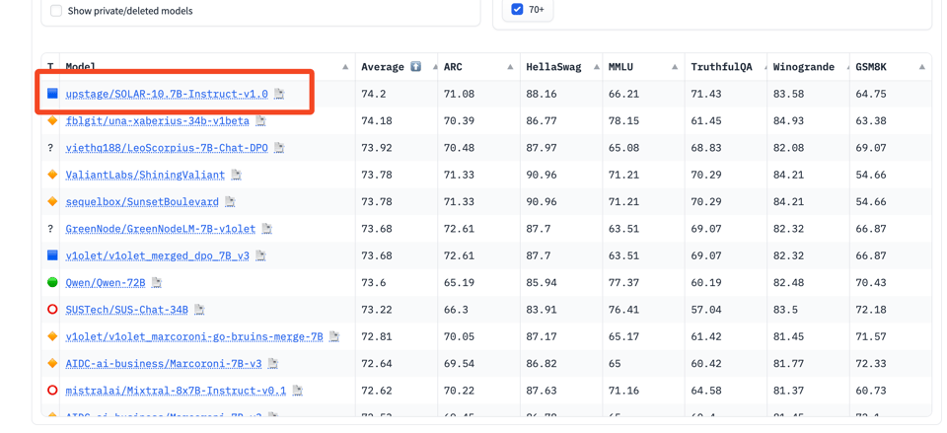Screen dimensions: 947x433
Task: Open the document icon after mistralai/Mixtral-8x7B-Instruct-v0.1
Action: (297, 391)
